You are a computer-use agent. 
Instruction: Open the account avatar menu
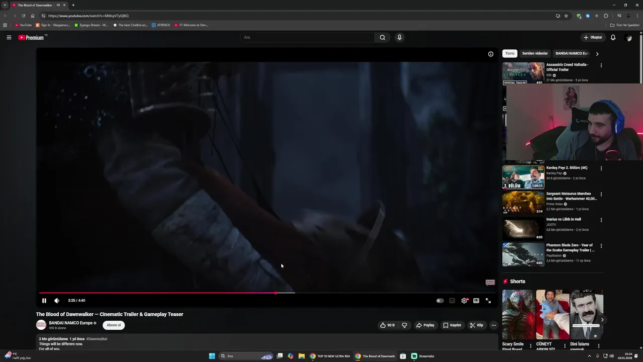(x=628, y=37)
